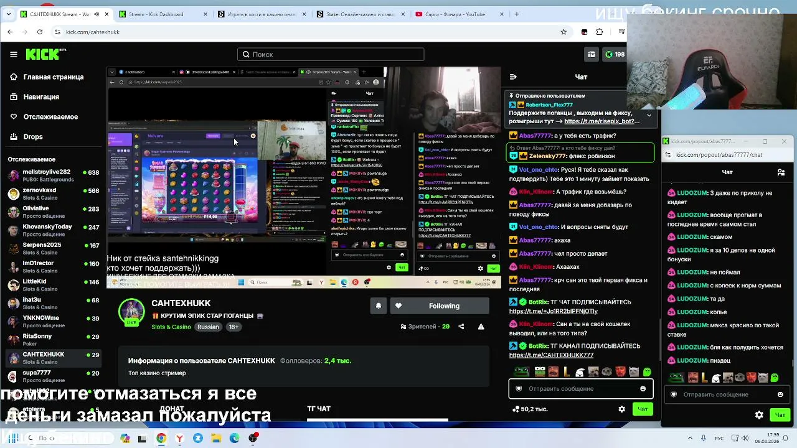Open the t.me/CAHTEXHUKK777 link in chat

tap(551, 355)
